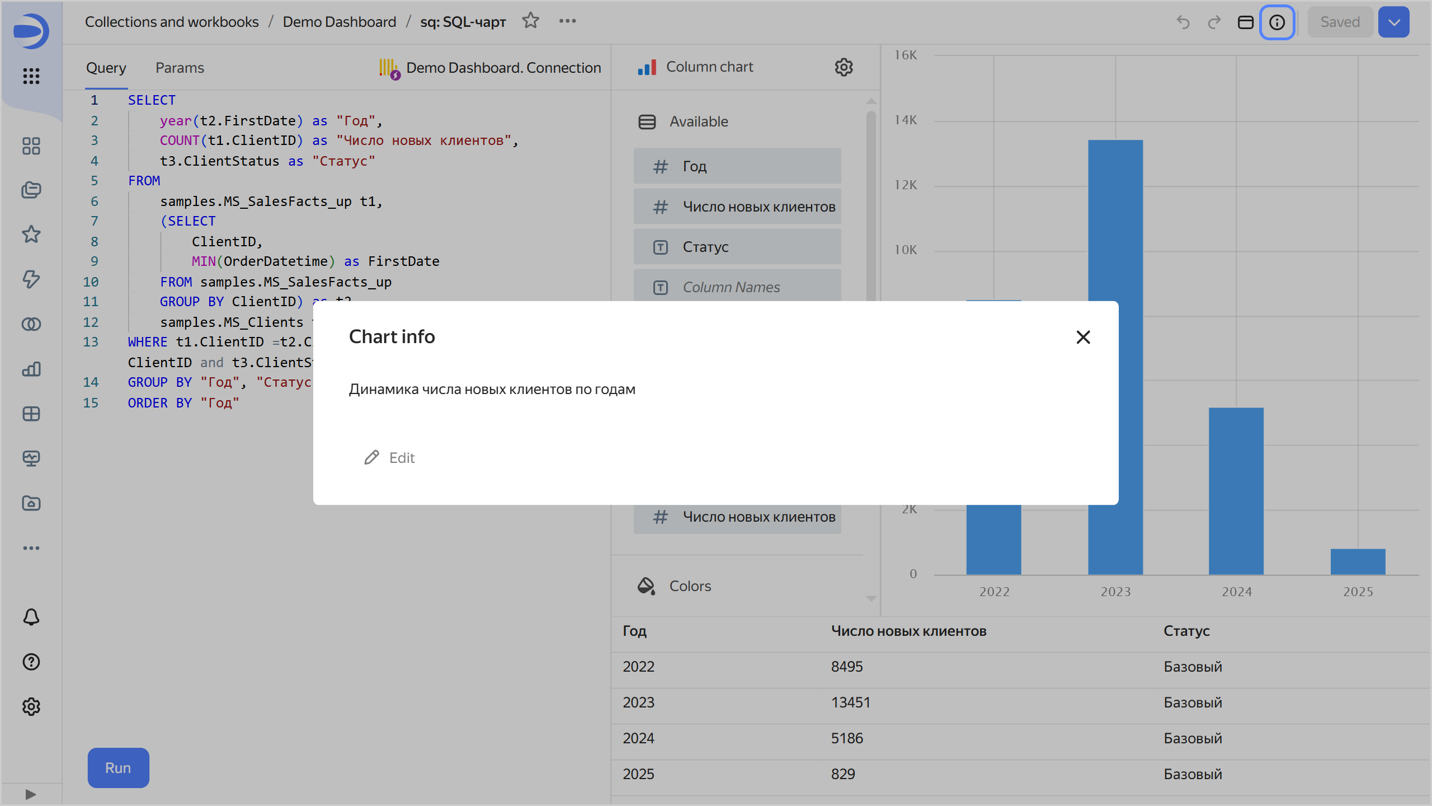Click the chart info icon in header
Viewport: 1432px width, 806px height.
pos(1277,22)
